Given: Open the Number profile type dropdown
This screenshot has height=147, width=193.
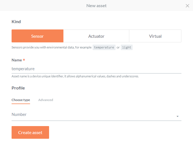Looking at the screenshot, I should 94,115.
